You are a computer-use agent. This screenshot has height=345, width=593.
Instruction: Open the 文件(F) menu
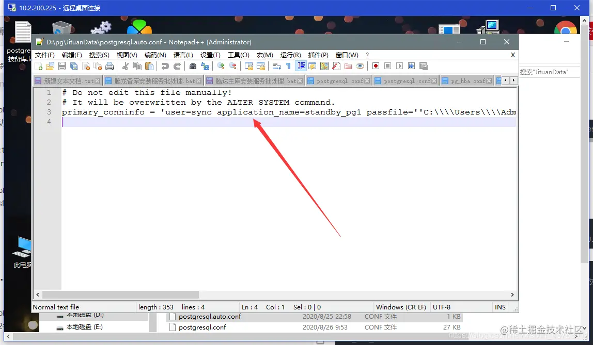click(44, 55)
